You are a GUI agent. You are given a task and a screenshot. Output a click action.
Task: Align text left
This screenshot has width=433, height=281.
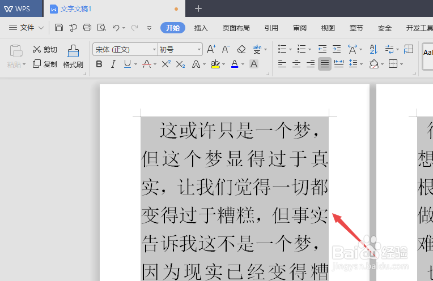tap(282, 64)
